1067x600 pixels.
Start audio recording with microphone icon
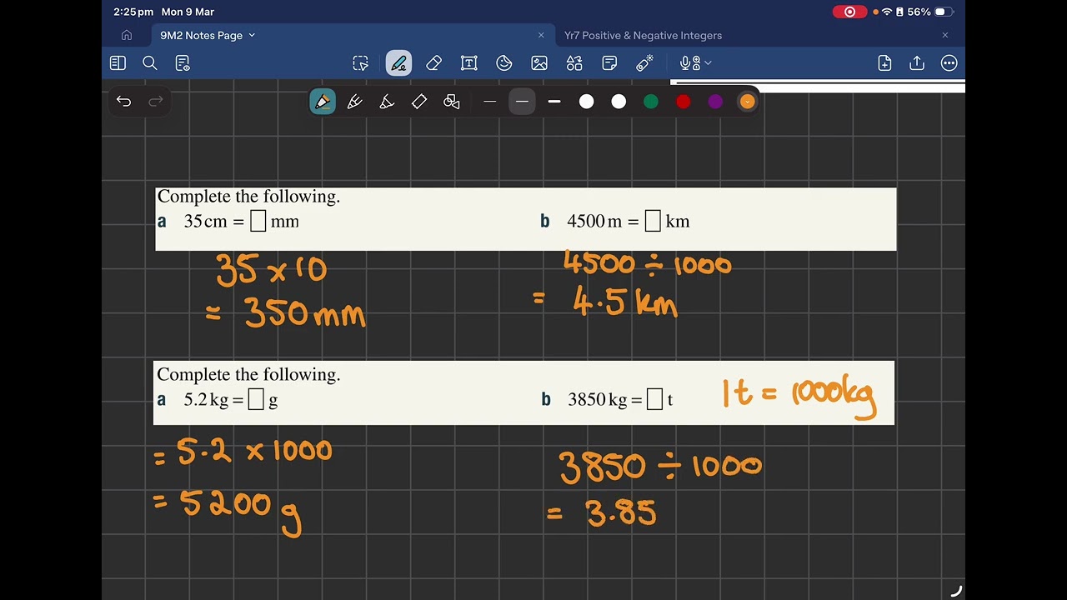pyautogui.click(x=689, y=63)
